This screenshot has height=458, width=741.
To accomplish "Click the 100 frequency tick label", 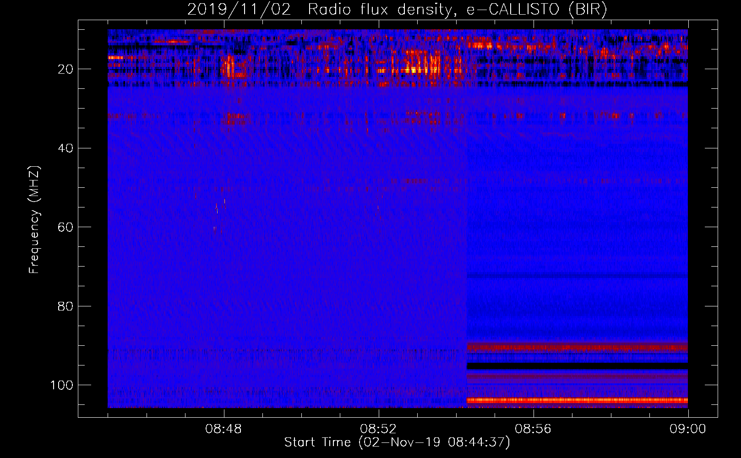I will (62, 385).
